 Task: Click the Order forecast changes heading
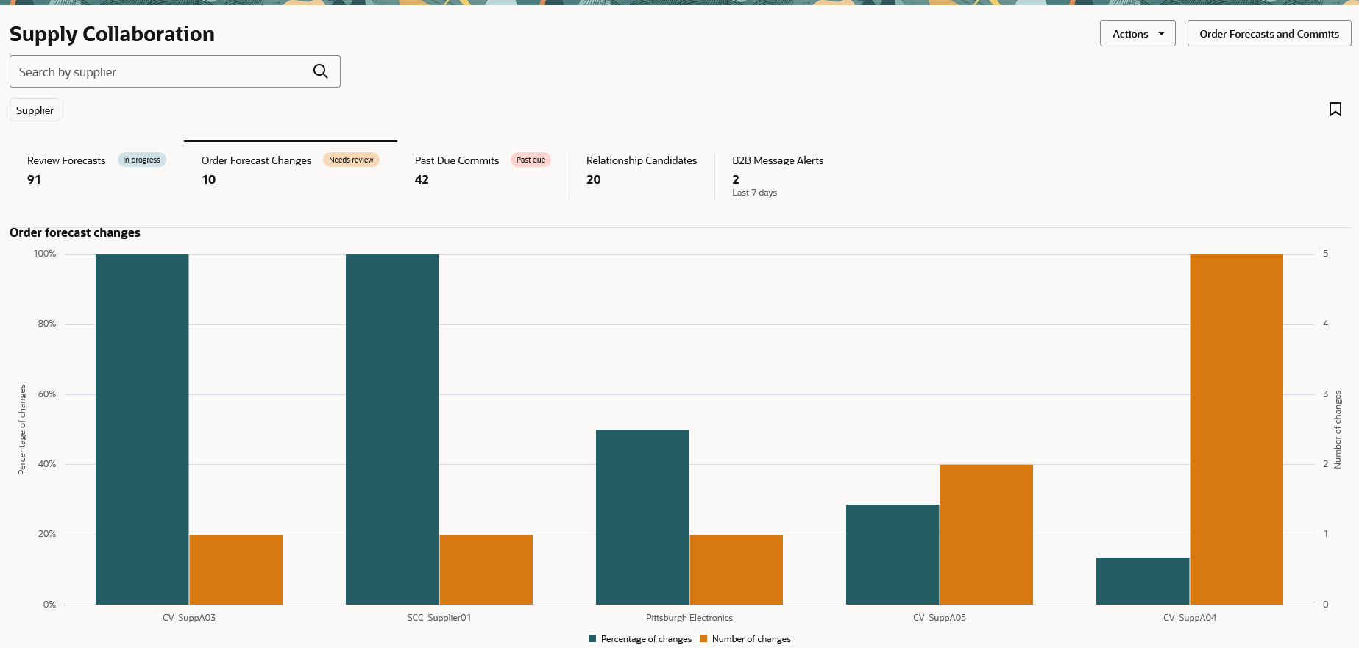75,232
